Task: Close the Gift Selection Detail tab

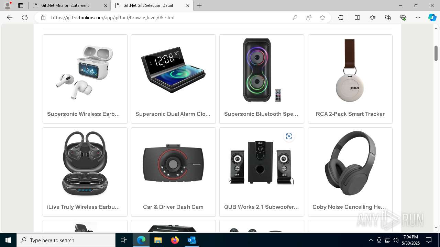Action: 188,5
